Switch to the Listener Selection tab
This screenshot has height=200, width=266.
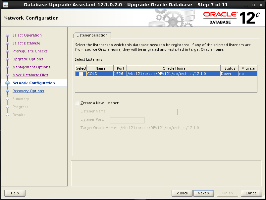coord(92,35)
